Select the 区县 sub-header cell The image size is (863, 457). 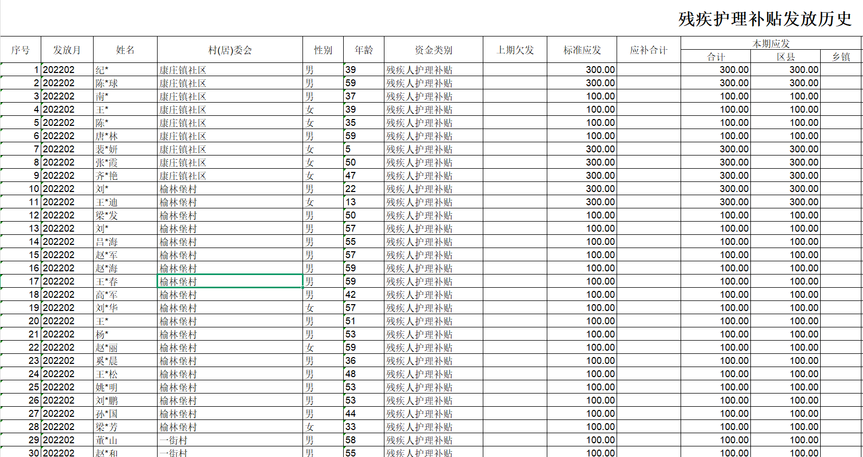click(x=786, y=57)
